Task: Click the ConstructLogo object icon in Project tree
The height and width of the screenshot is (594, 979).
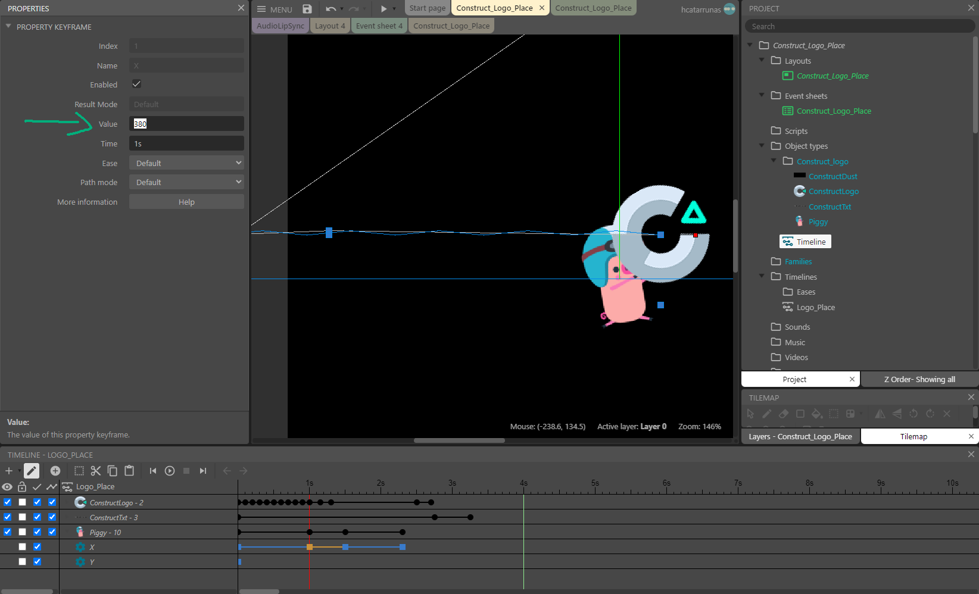Action: [x=800, y=191]
